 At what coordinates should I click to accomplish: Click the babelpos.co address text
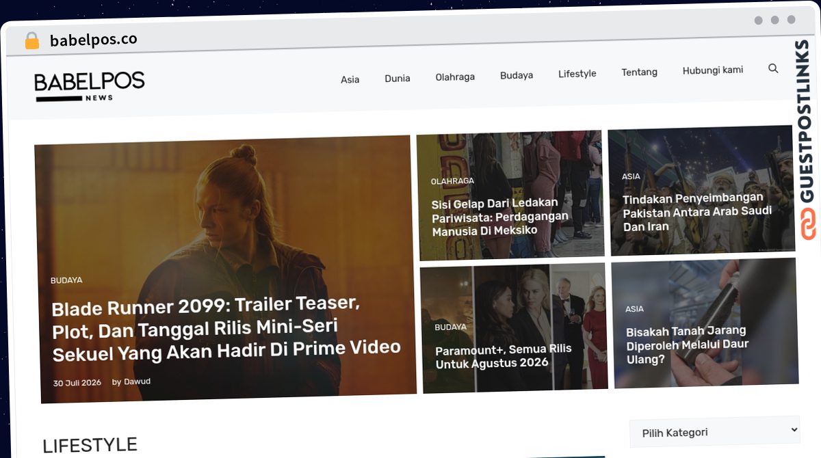click(x=94, y=40)
